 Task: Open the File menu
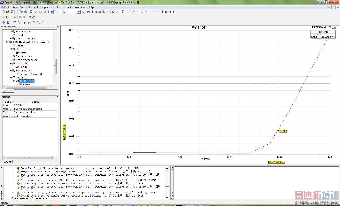pyautogui.click(x=8, y=7)
